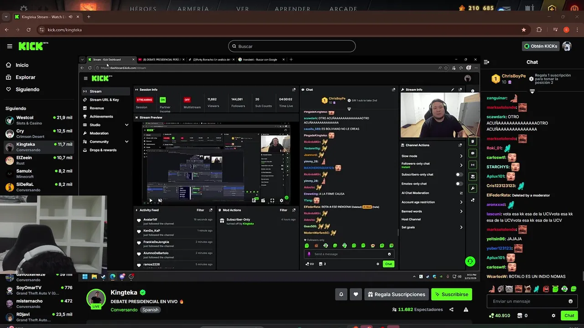Share the stream with share icon

click(x=451, y=309)
